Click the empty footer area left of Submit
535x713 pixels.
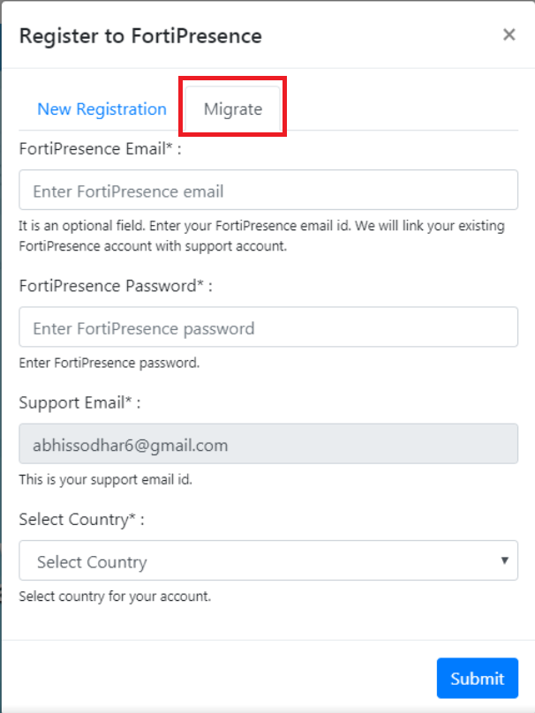pyautogui.click(x=221, y=678)
